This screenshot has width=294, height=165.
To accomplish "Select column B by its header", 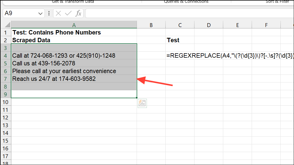I will tap(151, 25).
